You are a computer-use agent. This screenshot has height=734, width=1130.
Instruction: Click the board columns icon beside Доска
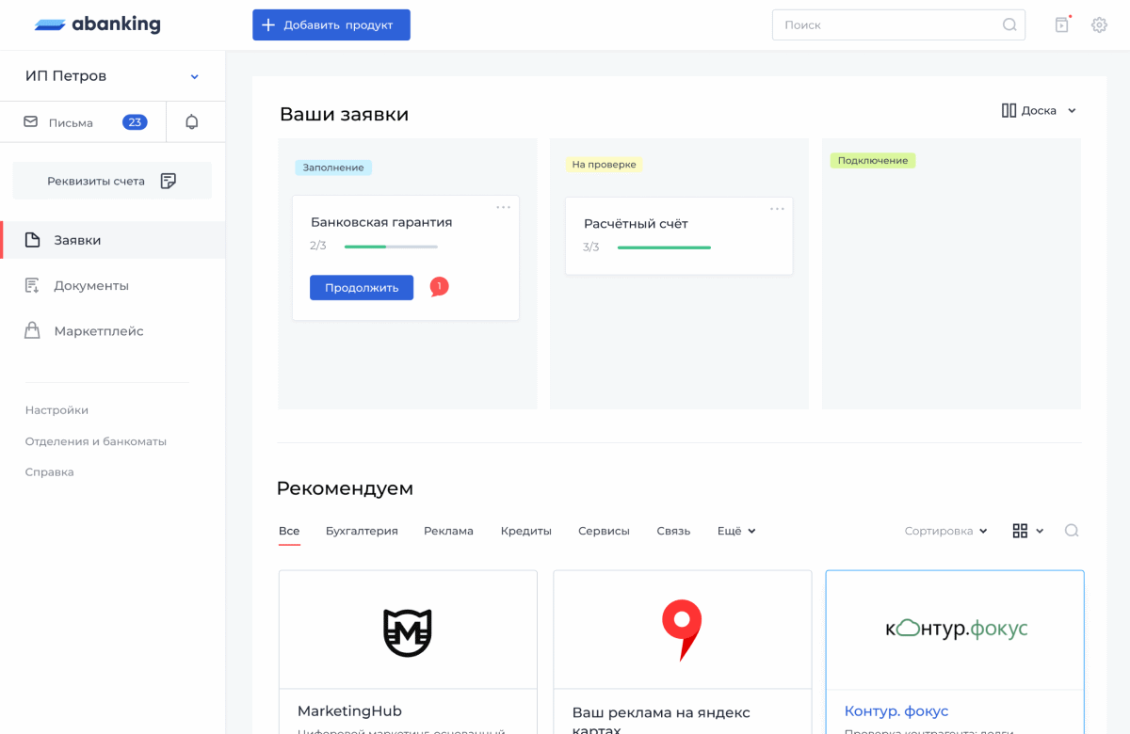(x=1009, y=110)
